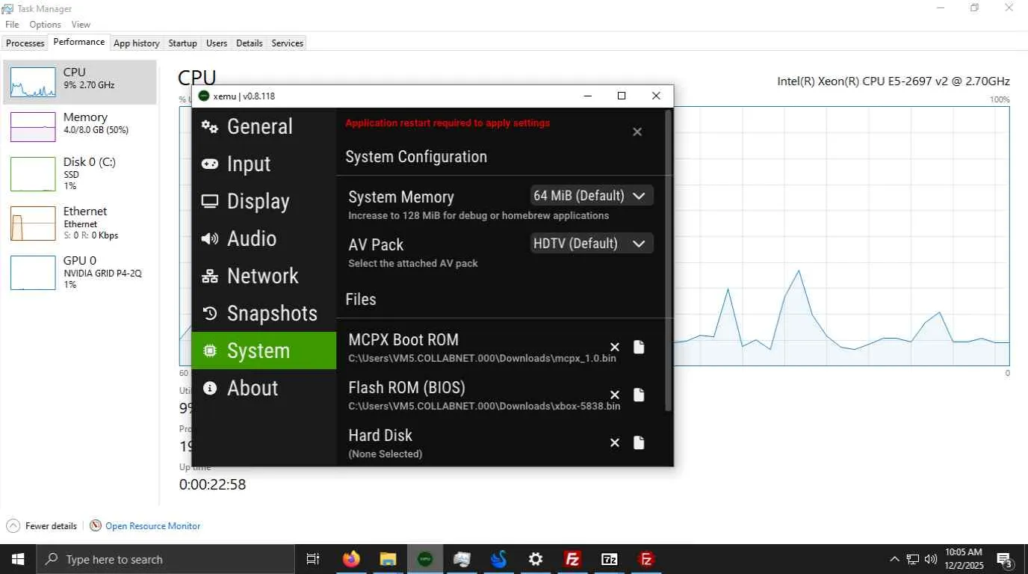This screenshot has width=1028, height=574.
Task: Go to the Users tab
Action: 217,43
